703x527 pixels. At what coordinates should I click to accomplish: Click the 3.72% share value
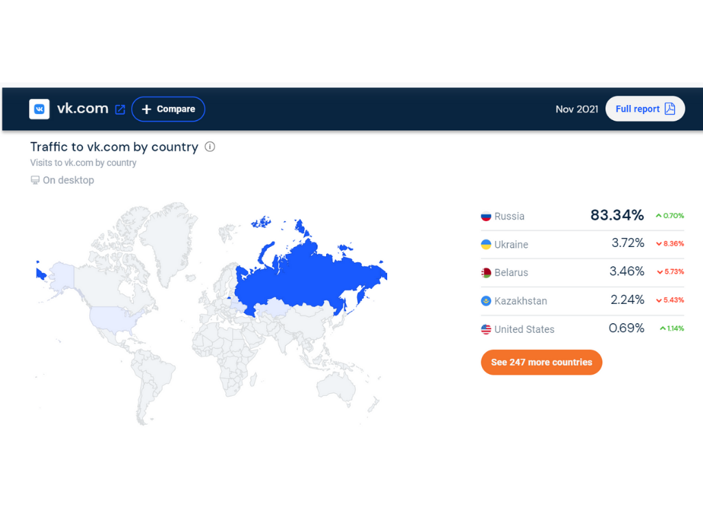627,243
